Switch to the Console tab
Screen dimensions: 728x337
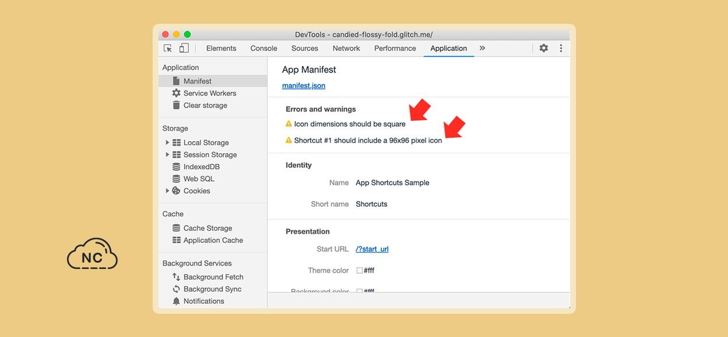coord(264,48)
